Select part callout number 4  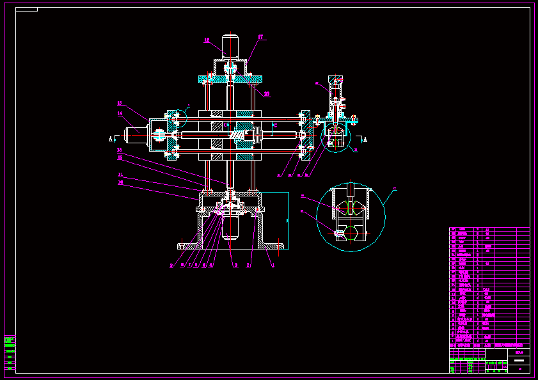coord(210,265)
